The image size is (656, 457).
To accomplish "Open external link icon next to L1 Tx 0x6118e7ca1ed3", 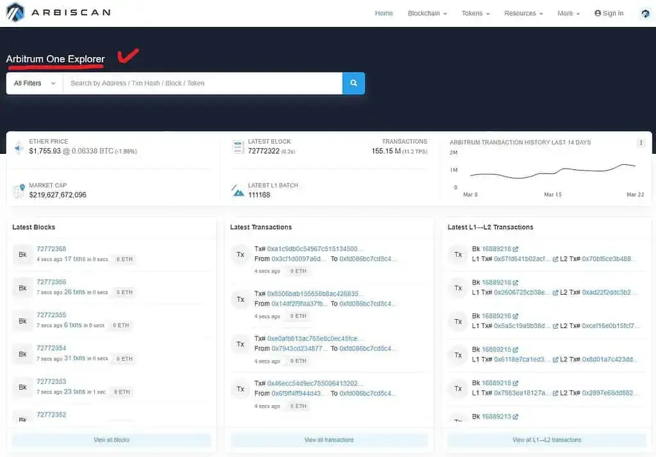I will point(555,360).
